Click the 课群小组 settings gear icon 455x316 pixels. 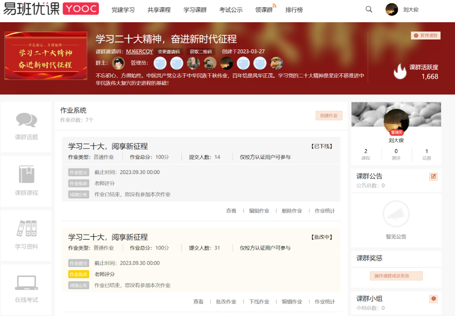click(x=433, y=298)
